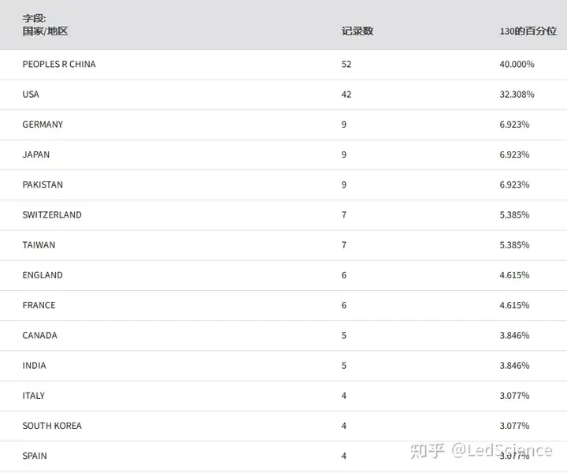The height and width of the screenshot is (473, 567).
Task: Click the 国家/地区 column header
Action: coord(45,32)
